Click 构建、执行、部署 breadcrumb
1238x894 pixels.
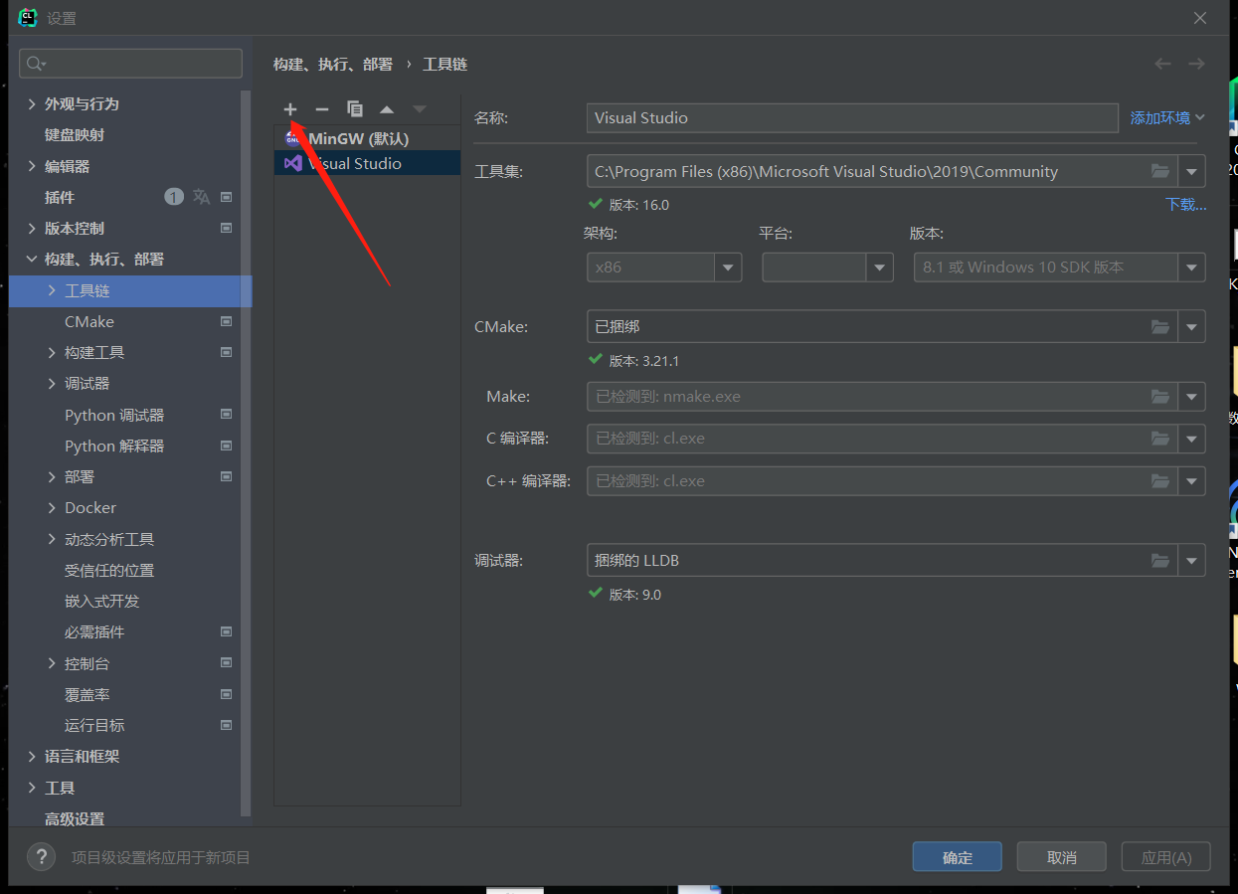point(333,64)
